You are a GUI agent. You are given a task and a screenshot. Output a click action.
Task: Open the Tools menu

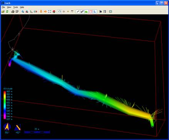16,7
